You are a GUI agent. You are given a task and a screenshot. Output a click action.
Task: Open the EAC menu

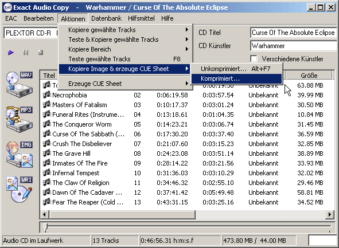(11, 18)
